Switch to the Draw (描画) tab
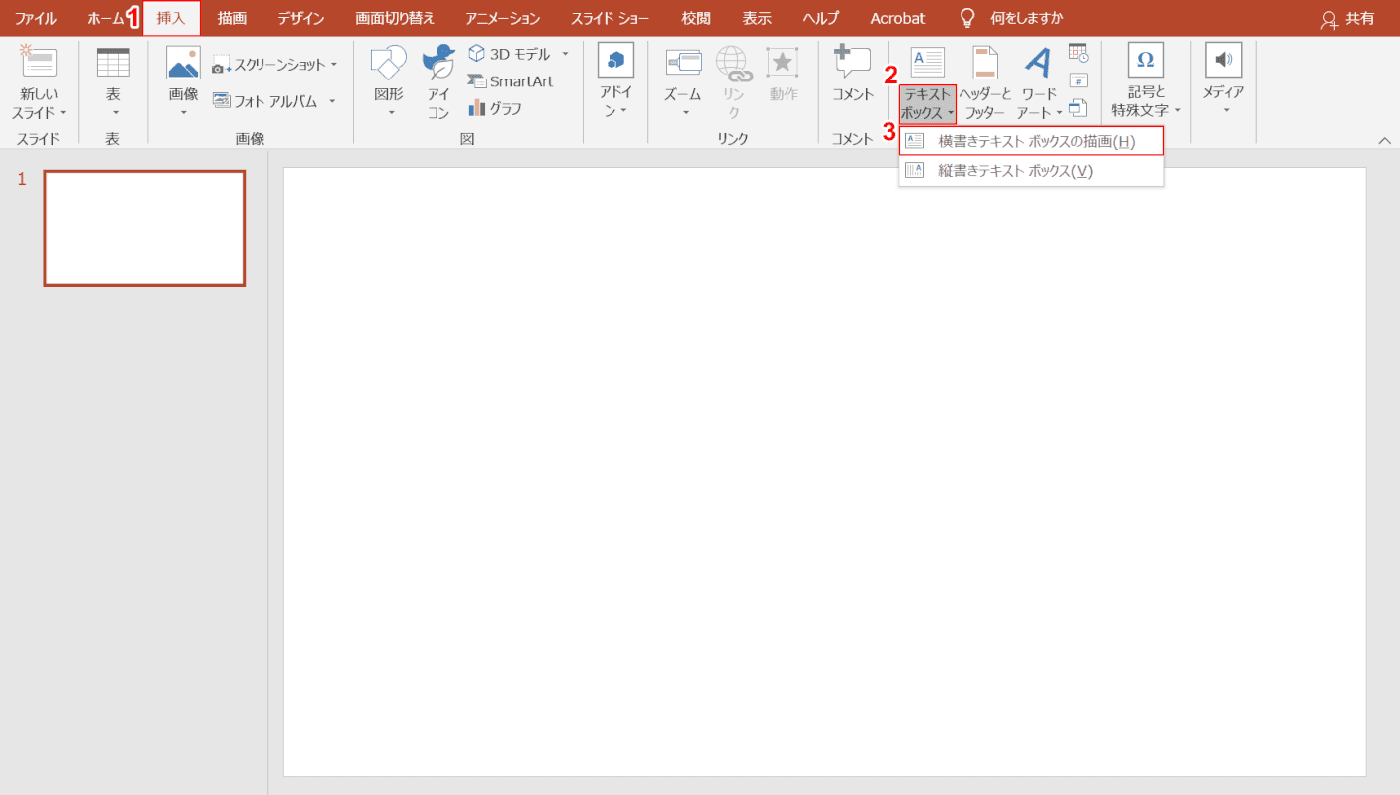Viewport: 1400px width, 795px height. [232, 18]
